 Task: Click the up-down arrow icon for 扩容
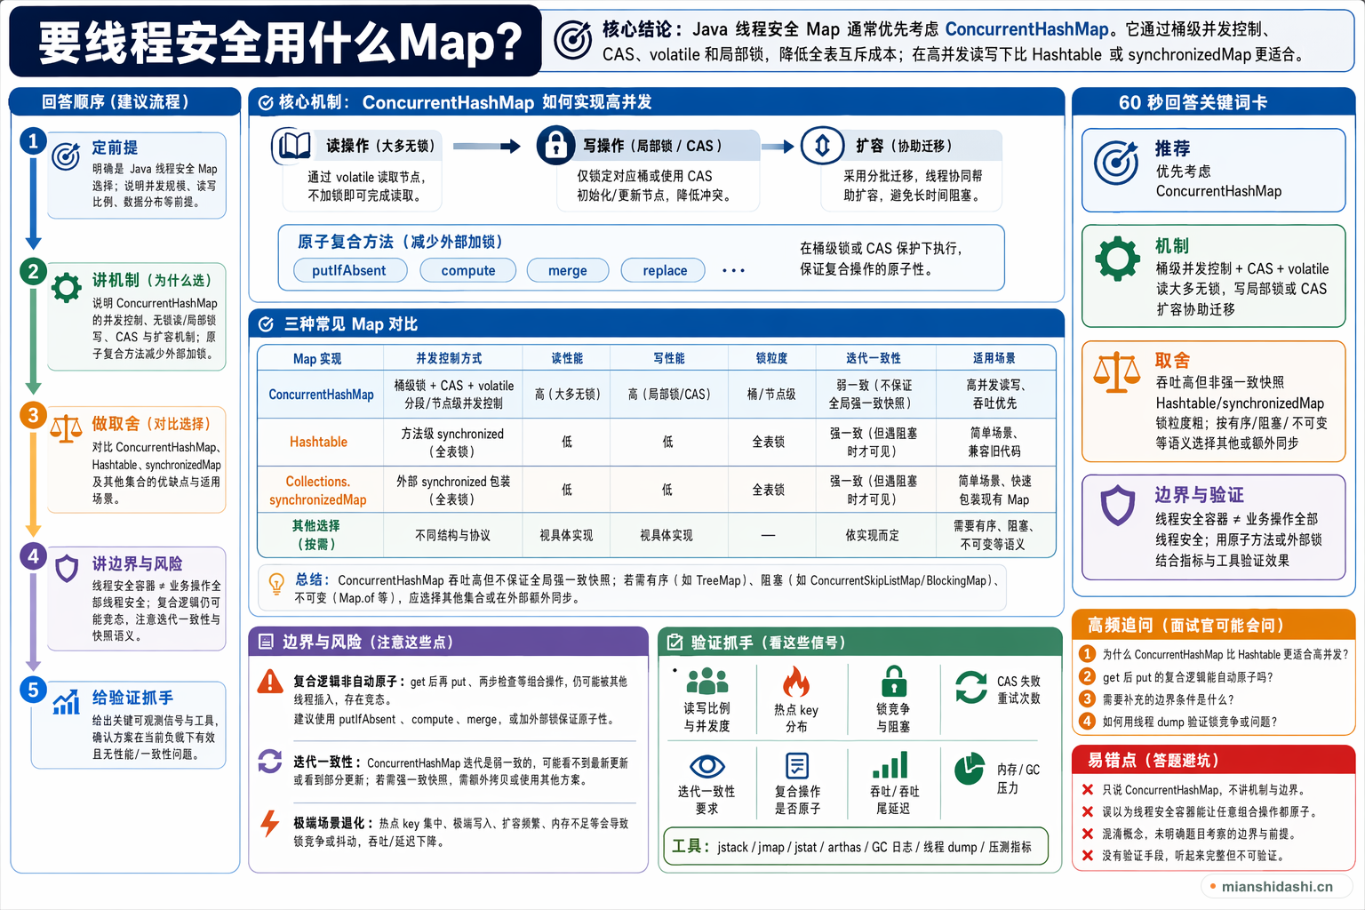click(822, 145)
